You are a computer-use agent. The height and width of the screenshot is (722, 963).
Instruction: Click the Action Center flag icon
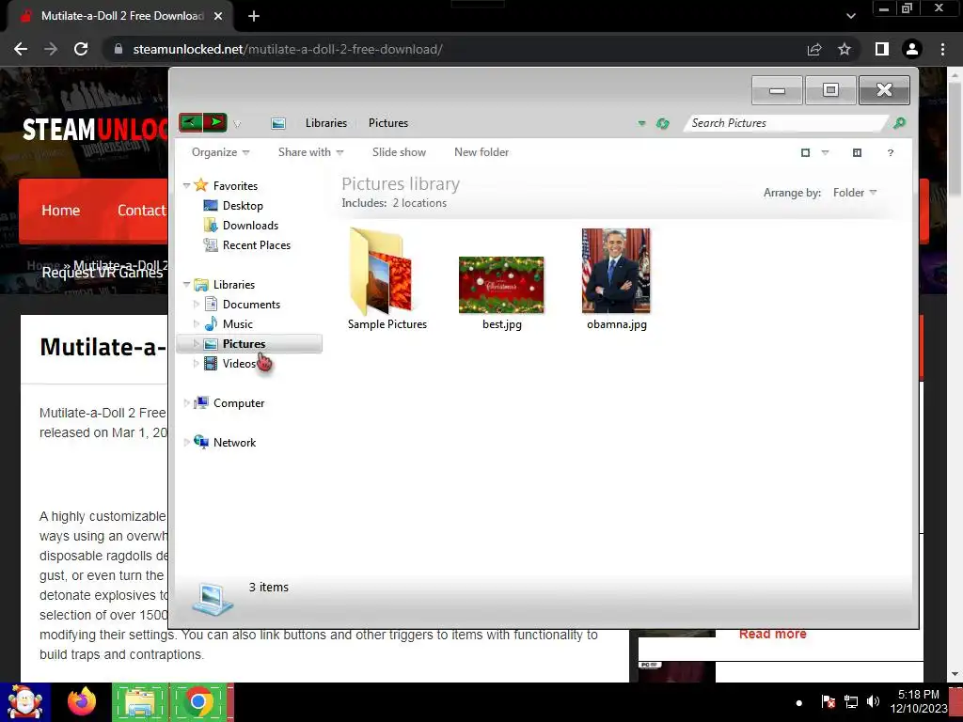(x=828, y=701)
